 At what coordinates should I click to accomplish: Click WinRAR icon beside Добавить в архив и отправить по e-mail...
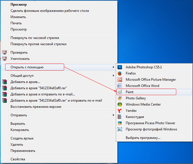coord(5,94)
